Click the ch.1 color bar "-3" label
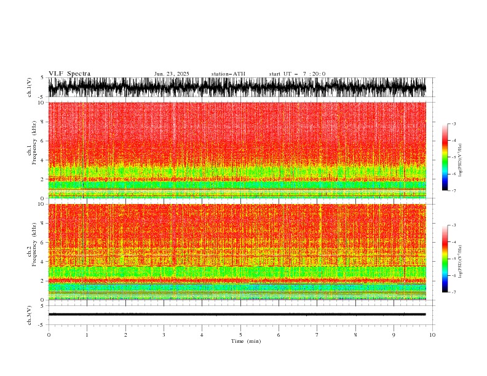Screen dimensions: 487x376 (453, 123)
